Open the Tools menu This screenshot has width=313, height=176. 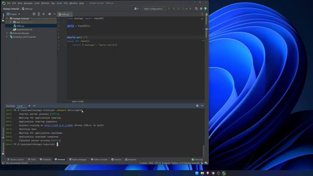click(x=59, y=3)
